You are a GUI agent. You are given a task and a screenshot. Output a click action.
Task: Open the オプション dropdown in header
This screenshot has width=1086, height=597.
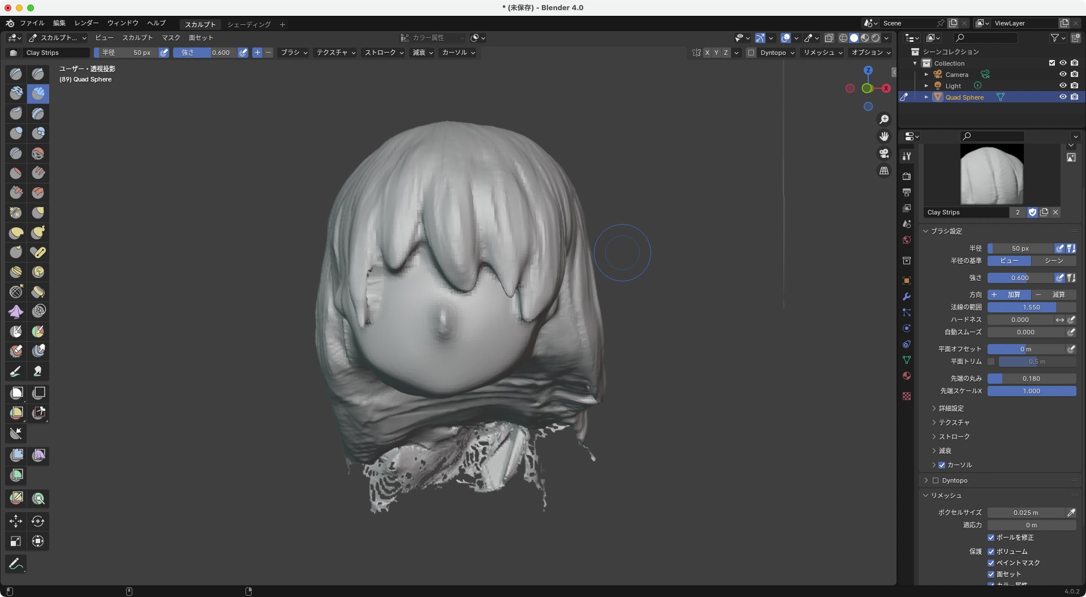tap(871, 53)
